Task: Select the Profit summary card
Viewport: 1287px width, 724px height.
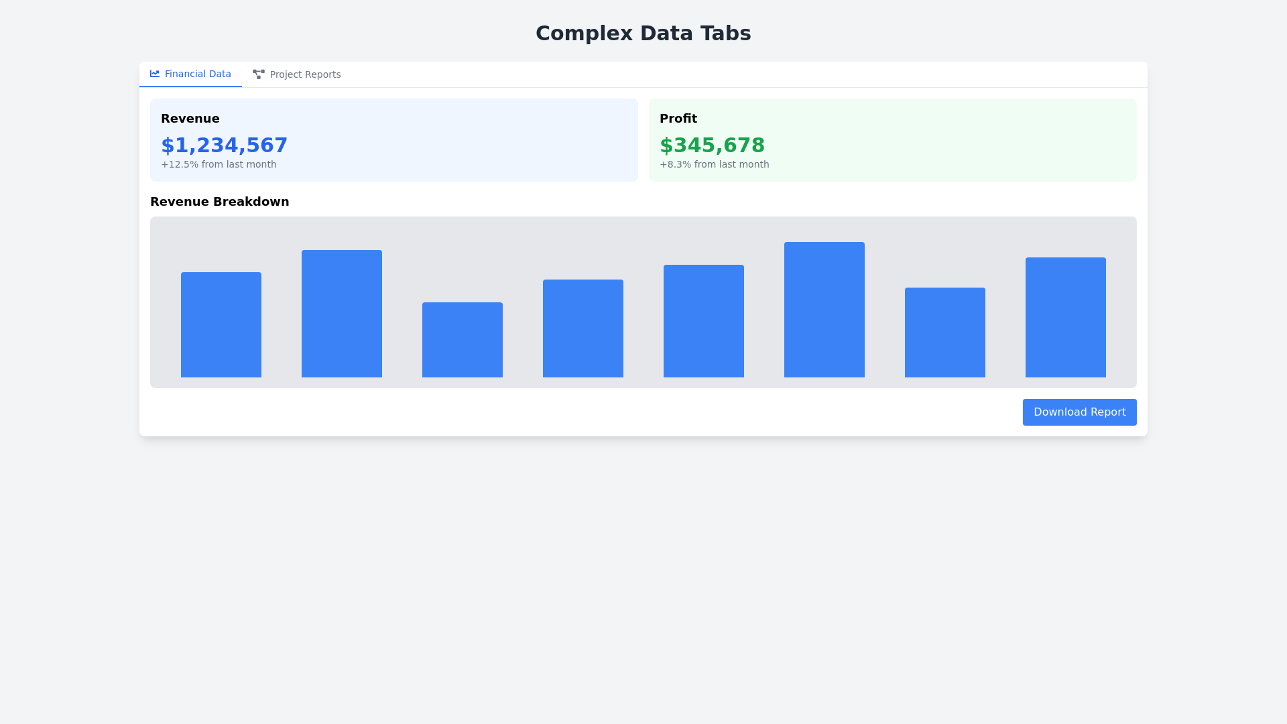Action: point(892,139)
